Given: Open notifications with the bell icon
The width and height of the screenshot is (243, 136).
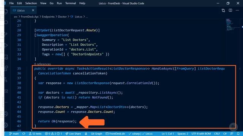Looking at the screenshot, I should coord(238,134).
